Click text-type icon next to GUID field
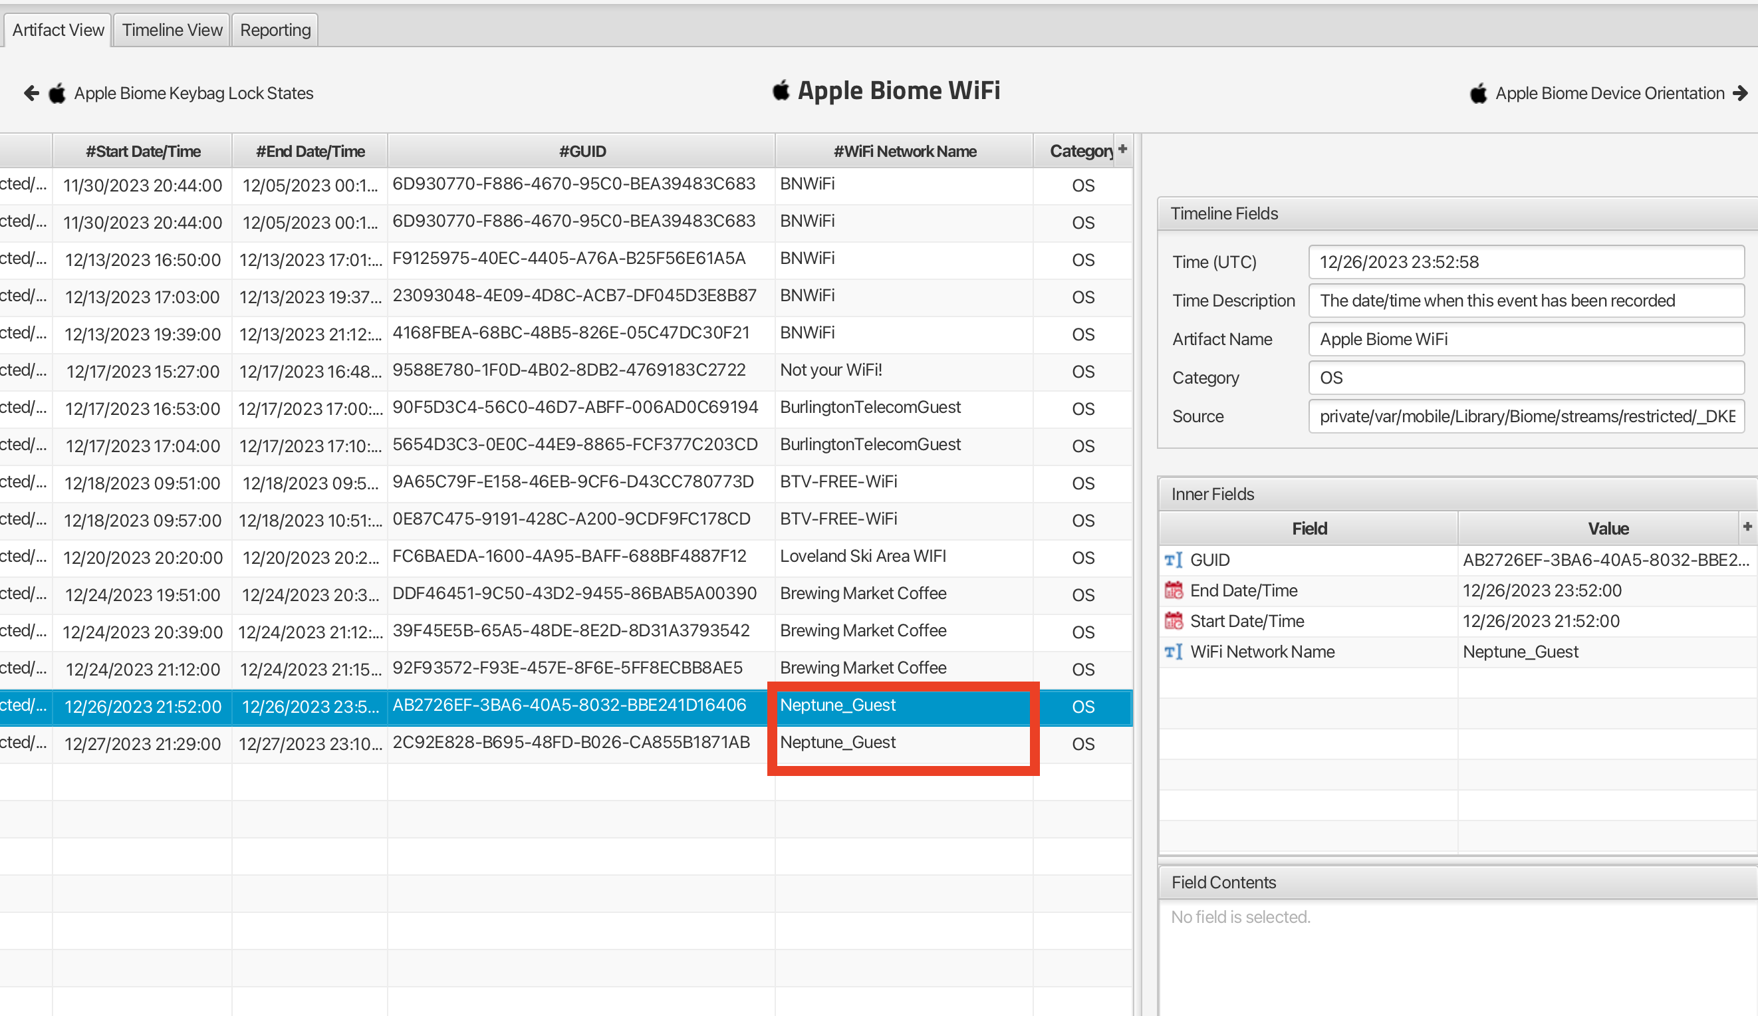 [x=1174, y=560]
